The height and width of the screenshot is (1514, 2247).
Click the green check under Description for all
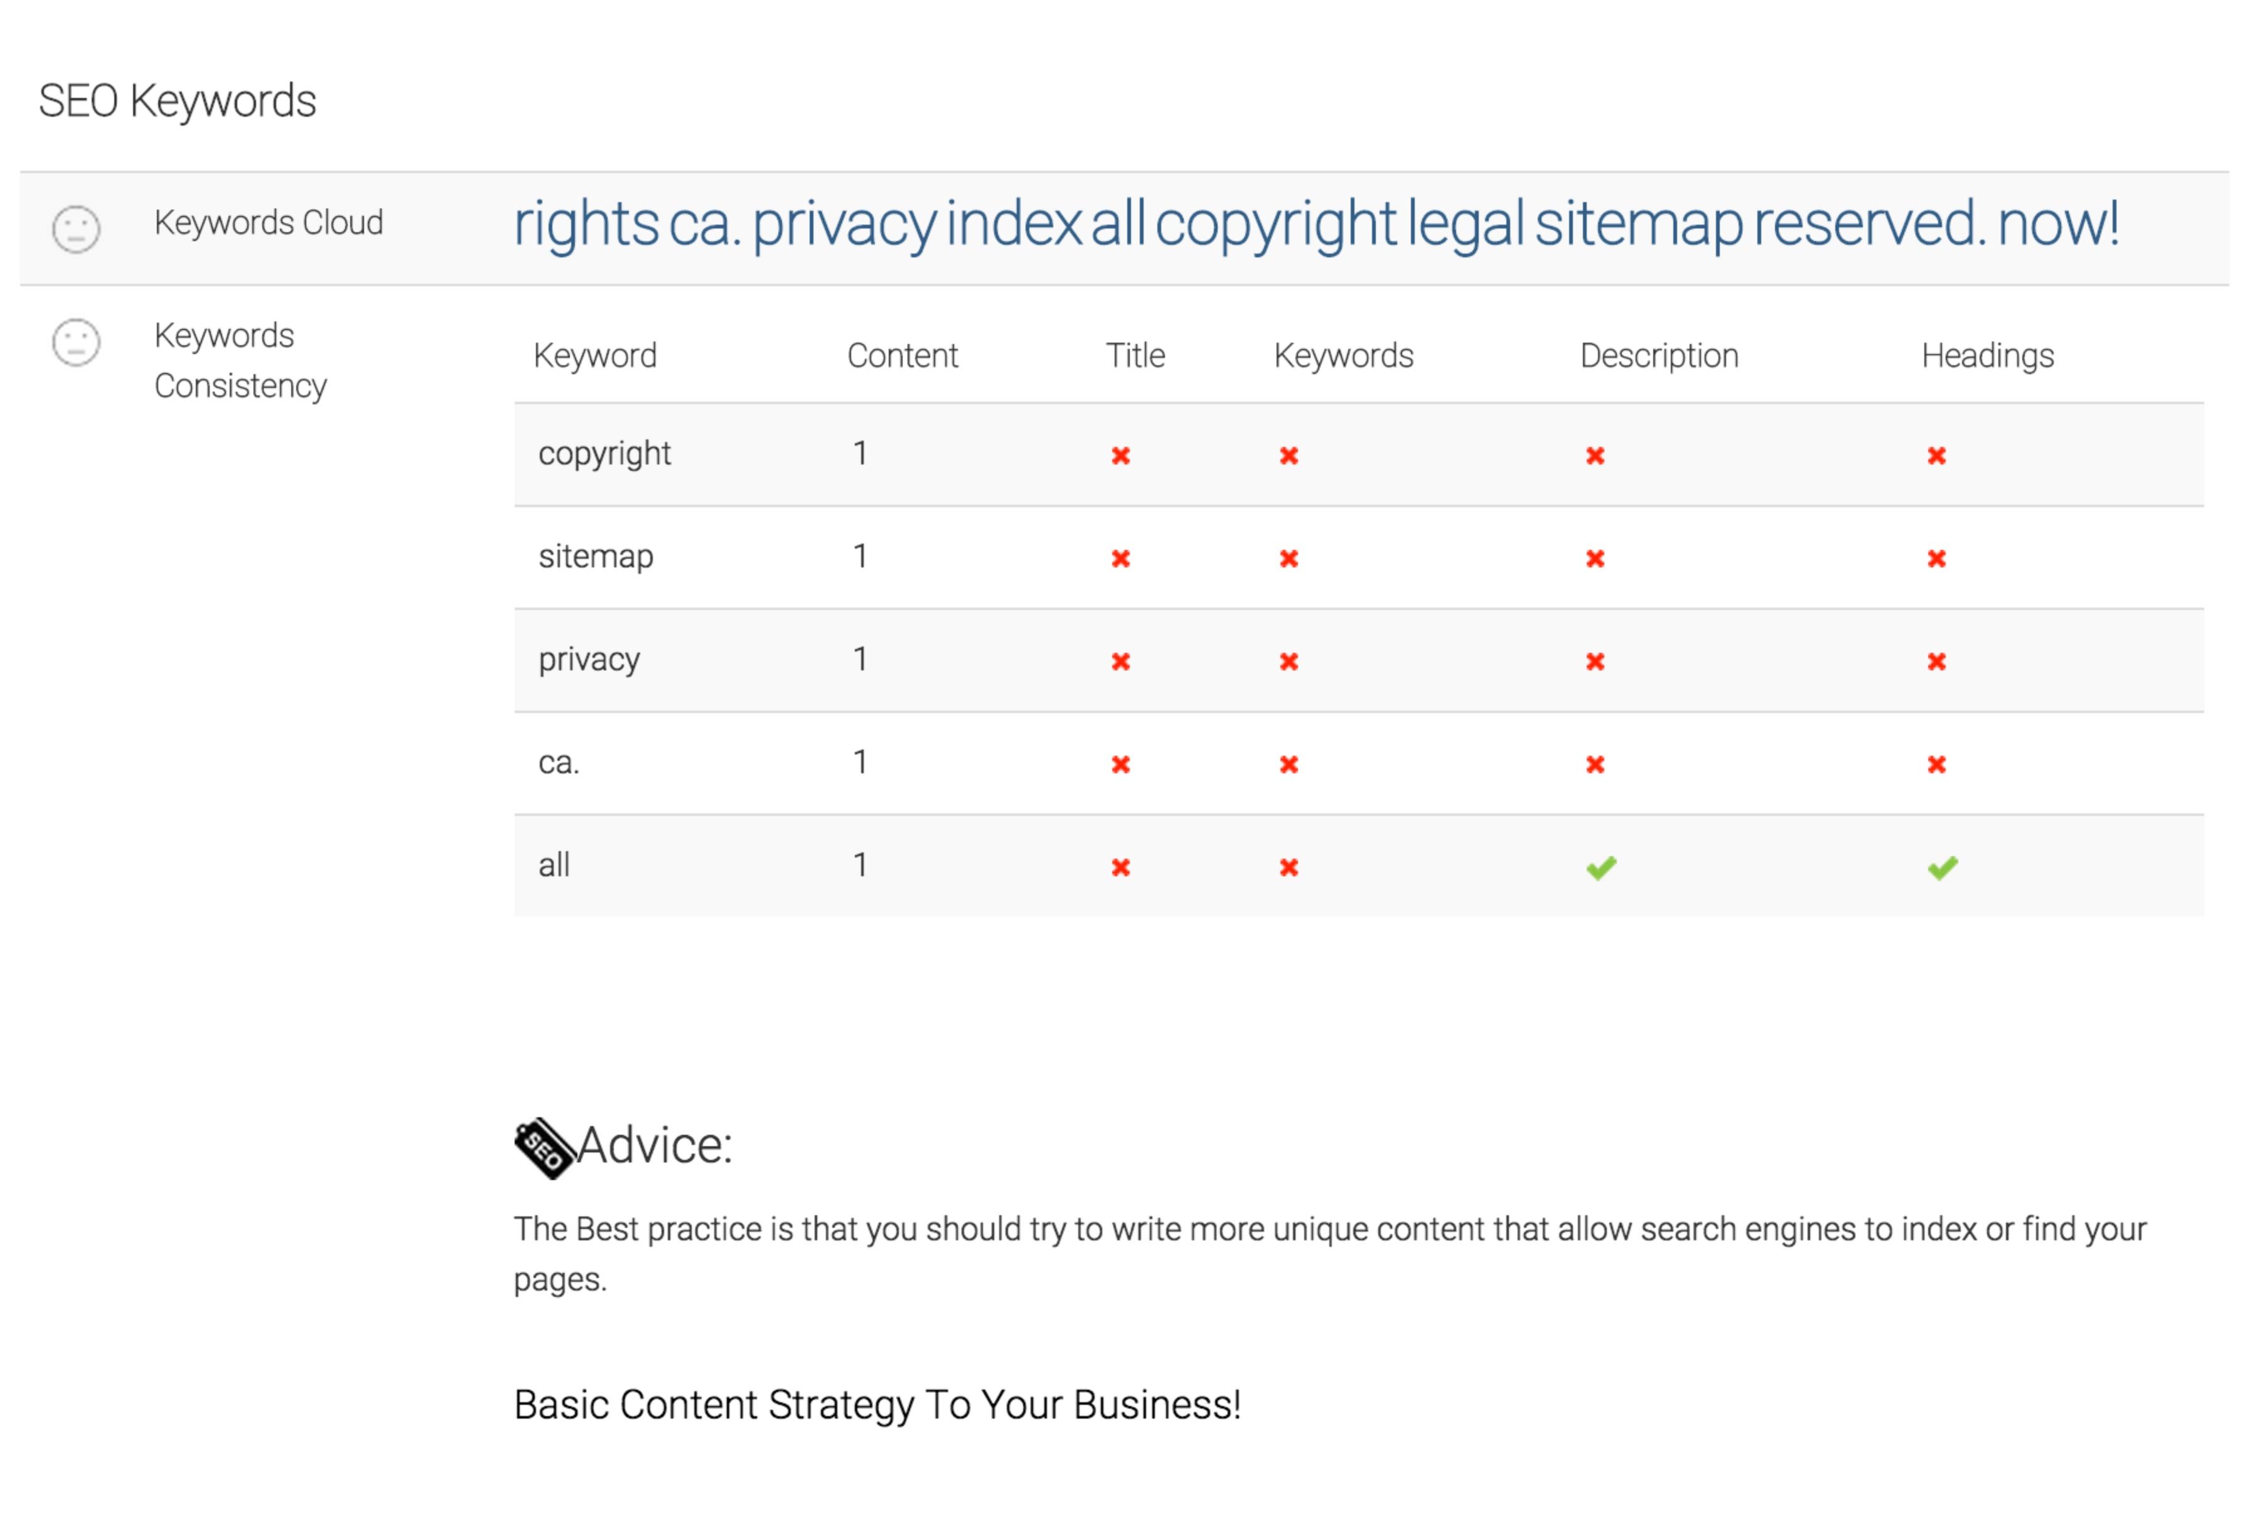1601,868
